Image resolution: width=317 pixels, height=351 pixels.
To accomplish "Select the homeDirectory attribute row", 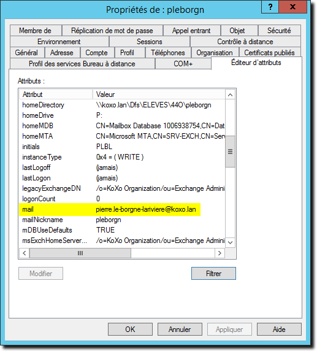I will point(122,105).
